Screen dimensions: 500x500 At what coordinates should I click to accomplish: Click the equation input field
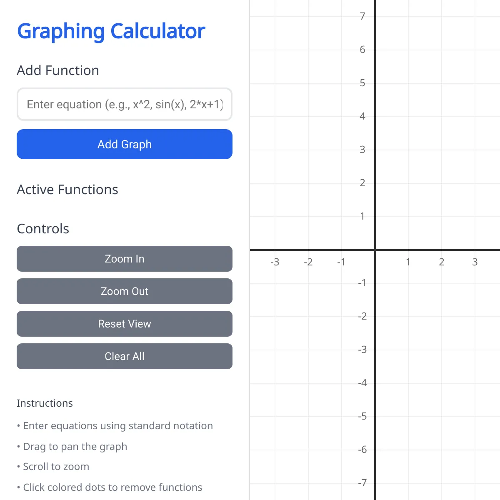(124, 104)
